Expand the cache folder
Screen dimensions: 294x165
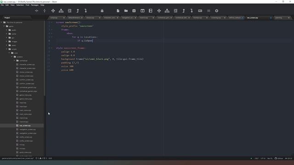pyautogui.click(x=7, y=34)
